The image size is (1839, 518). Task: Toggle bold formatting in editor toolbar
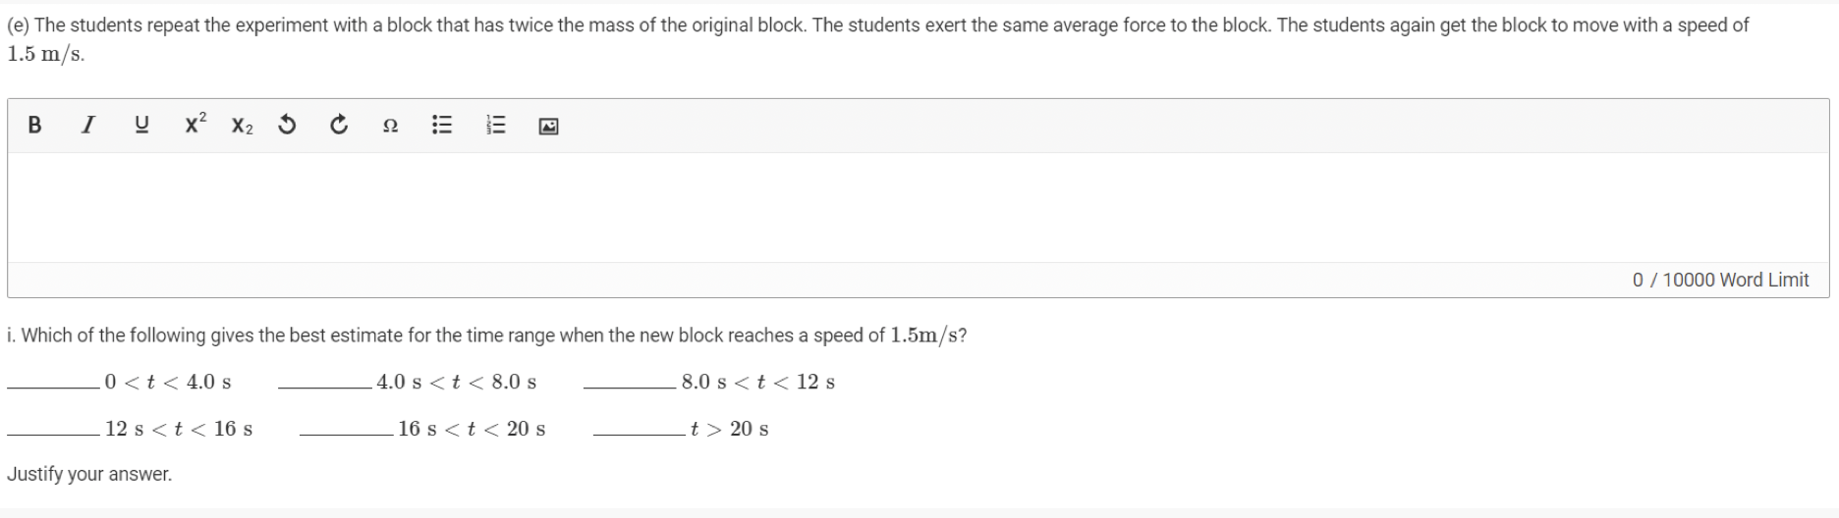tap(35, 126)
